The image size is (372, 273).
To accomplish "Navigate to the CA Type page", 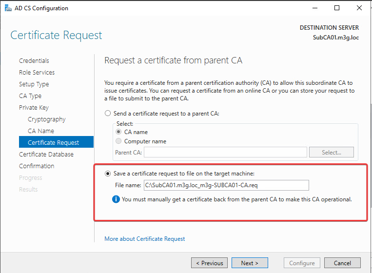I will click(30, 96).
